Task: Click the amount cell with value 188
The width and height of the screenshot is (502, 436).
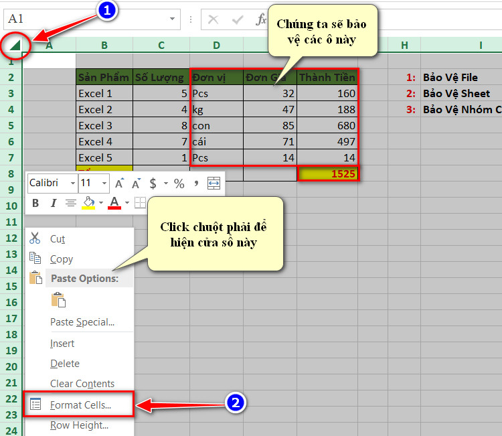Action: click(327, 110)
